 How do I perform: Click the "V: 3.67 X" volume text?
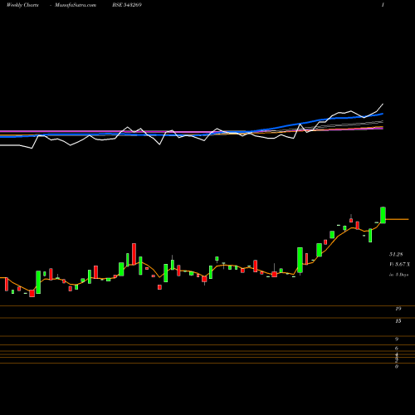tap(399, 264)
